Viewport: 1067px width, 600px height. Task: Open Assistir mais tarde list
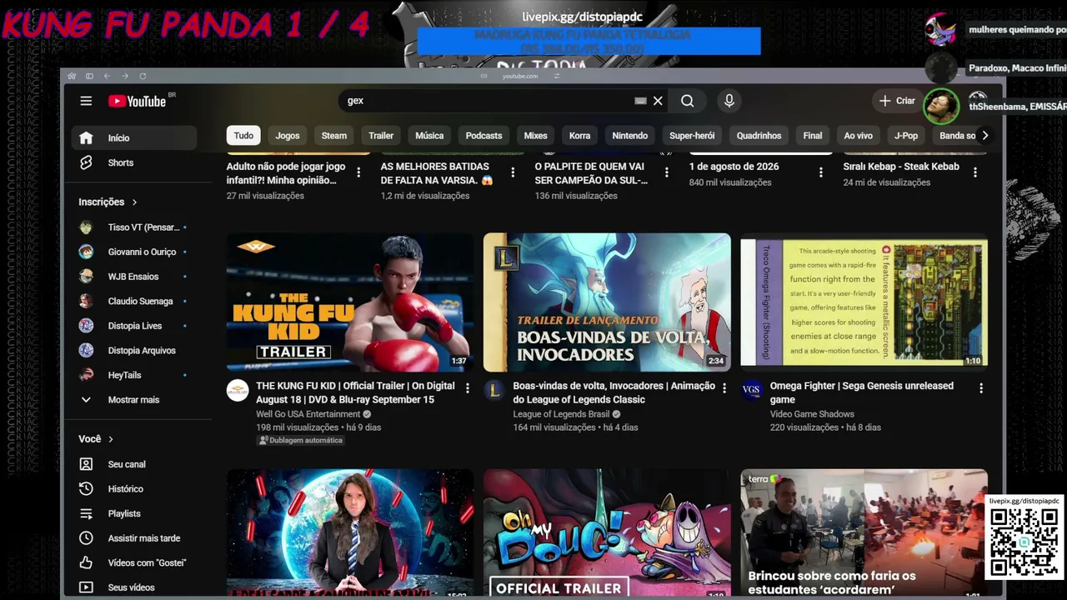[134, 538]
